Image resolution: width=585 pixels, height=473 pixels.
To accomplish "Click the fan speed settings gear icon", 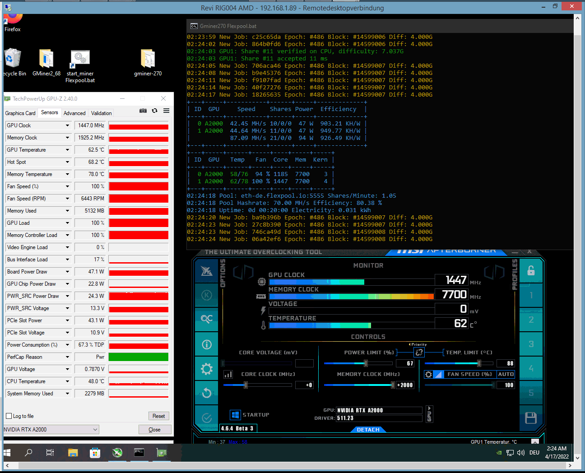I will pyautogui.click(x=429, y=374).
